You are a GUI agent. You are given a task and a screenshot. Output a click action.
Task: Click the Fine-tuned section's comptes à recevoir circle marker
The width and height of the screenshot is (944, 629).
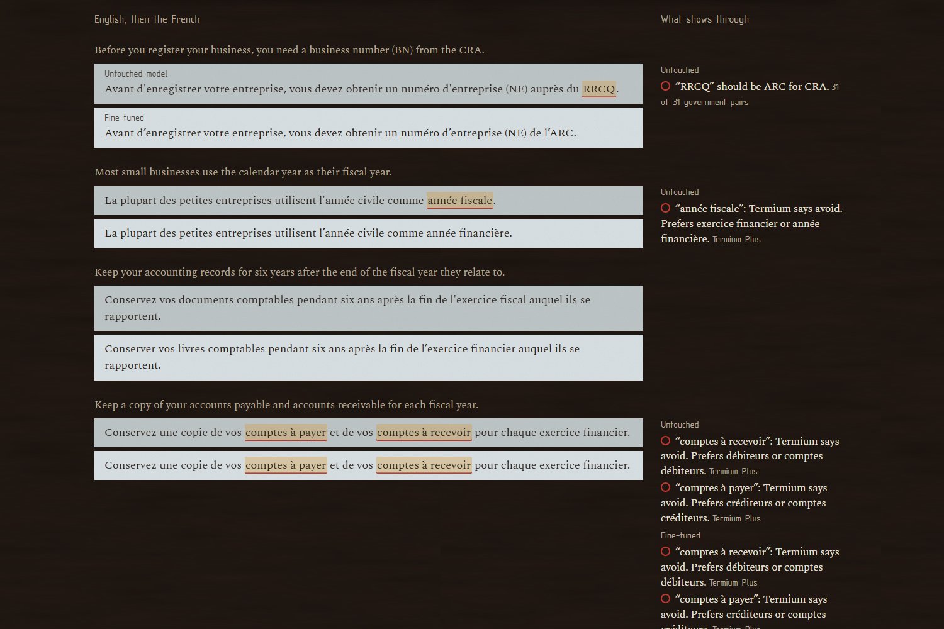tap(665, 551)
